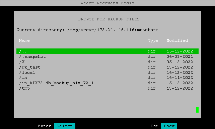Image resolution: width=215 pixels, height=129 pixels.
Task: Select the /gk_test folder
Action: click(107, 67)
